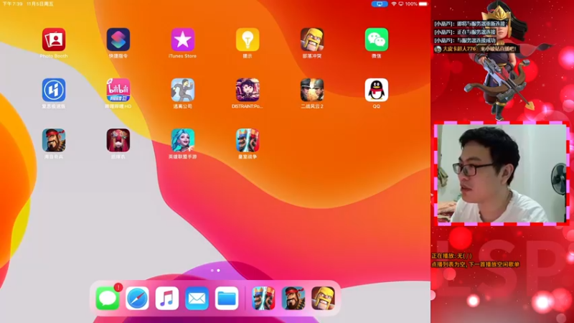Tap the Wi-Fi status icon
The image size is (574, 323).
coord(394,4)
